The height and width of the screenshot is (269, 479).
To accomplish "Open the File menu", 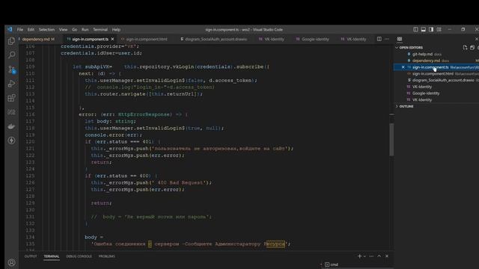I will (20, 30).
